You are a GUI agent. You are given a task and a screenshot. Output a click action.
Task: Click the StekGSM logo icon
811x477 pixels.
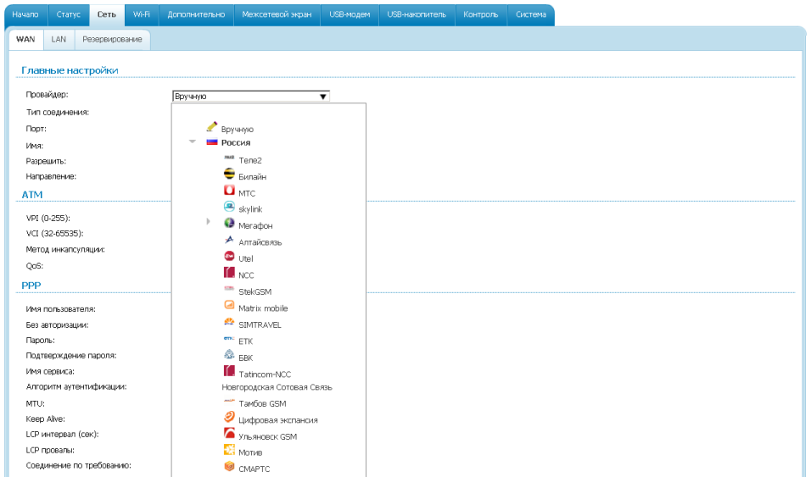coord(229,289)
